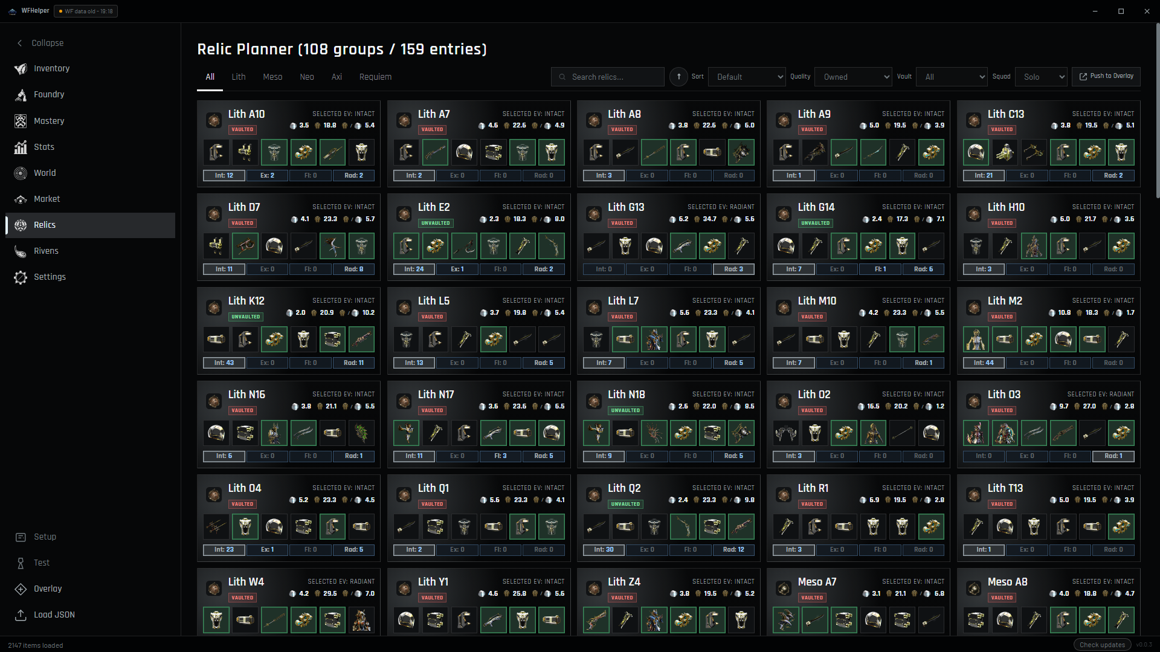Image resolution: width=1160 pixels, height=652 pixels.
Task: Click the vertical scrollbar of the relic list
Action: coord(1156,111)
